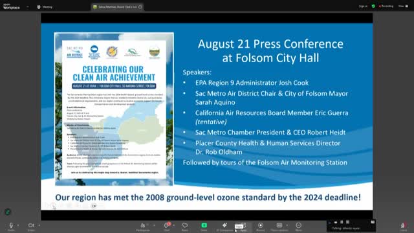
Task: Click "Sac Metro Chamber President & CEO Robert Heidt"
Action: coord(270,132)
